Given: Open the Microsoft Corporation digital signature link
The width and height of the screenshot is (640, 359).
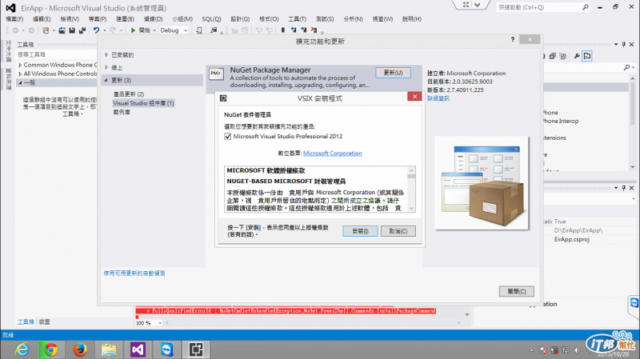Looking at the screenshot, I should click(x=332, y=154).
